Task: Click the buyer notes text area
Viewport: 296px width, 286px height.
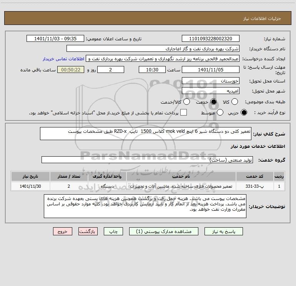Action: tap(145, 206)
